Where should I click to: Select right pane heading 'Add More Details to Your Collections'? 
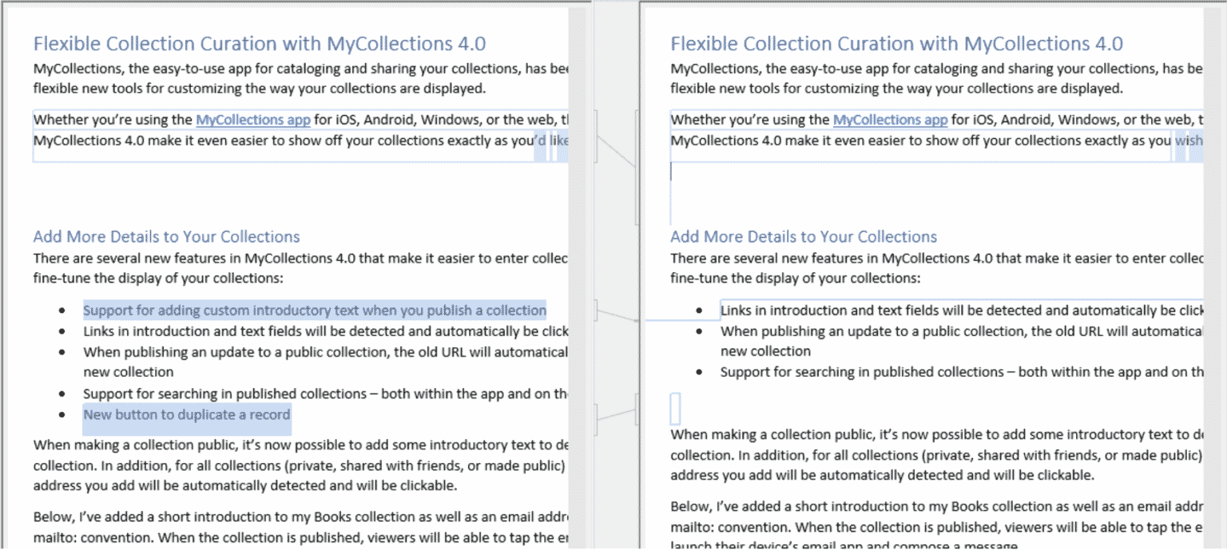pyautogui.click(x=804, y=237)
